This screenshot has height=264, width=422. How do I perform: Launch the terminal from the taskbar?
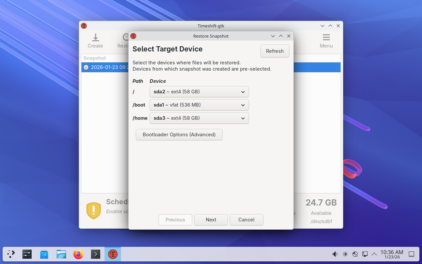point(96,254)
